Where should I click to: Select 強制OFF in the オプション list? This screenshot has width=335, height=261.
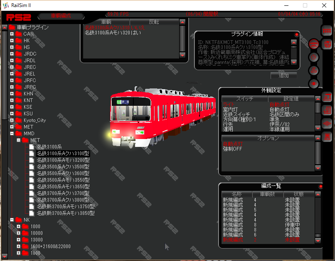tap(232, 149)
